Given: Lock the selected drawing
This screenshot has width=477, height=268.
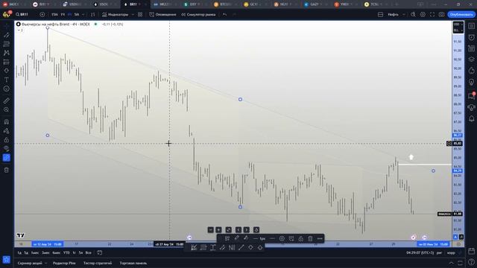Looking at the screenshot, I should click(300, 238).
